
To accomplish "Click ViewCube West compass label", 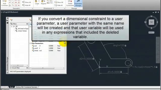I will tap(145, 22).
